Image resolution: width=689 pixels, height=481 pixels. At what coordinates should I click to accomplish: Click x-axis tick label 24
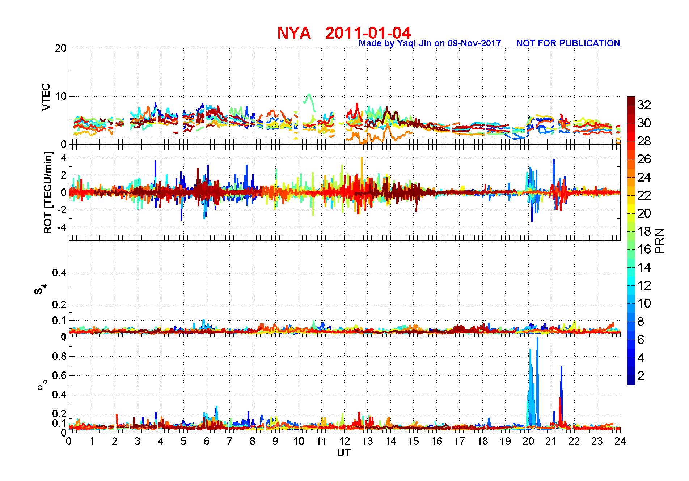click(620, 441)
